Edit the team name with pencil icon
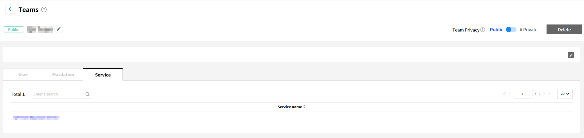The height and width of the screenshot is (138, 584). coord(59,29)
